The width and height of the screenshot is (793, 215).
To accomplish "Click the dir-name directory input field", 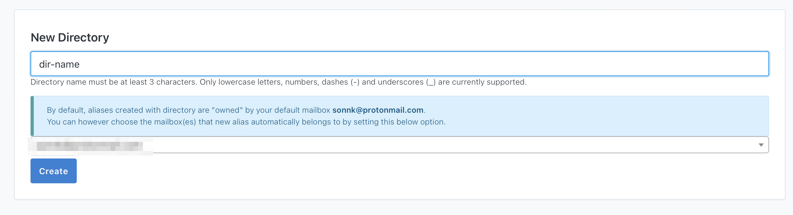I will (399, 64).
